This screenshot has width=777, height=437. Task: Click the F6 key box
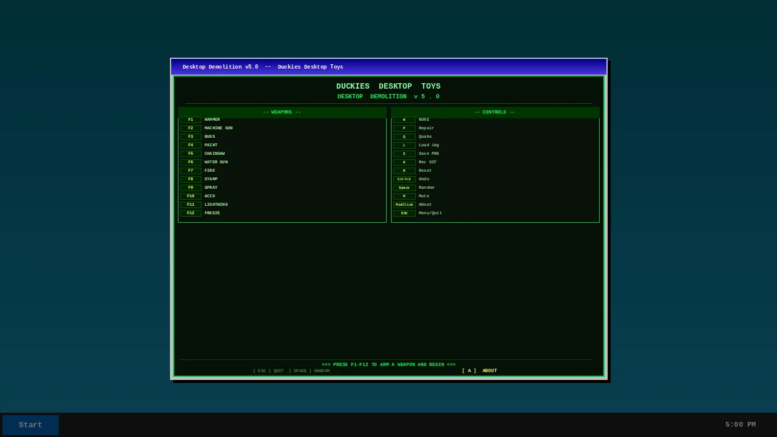[191, 162]
